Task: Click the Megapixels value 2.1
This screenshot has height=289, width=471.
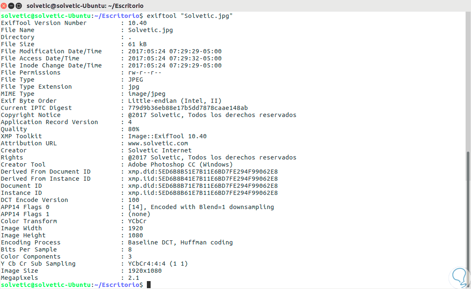Action: coord(134,278)
